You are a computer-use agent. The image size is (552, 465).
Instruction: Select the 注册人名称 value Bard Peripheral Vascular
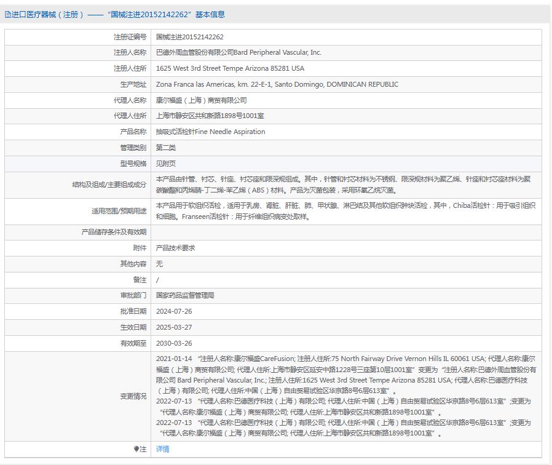239,53
